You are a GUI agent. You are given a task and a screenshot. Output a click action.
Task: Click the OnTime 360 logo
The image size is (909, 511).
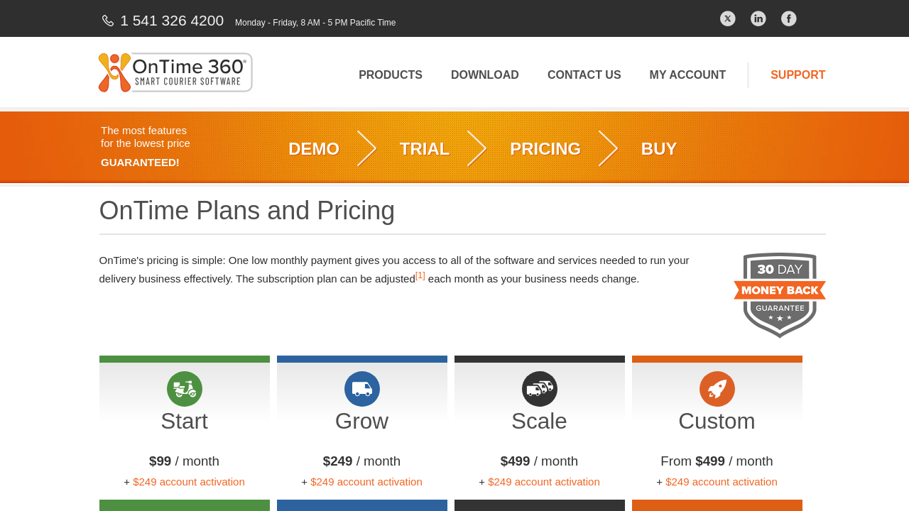click(175, 72)
